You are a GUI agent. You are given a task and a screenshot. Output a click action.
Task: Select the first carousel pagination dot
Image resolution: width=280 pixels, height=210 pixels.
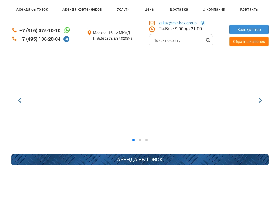(133, 140)
